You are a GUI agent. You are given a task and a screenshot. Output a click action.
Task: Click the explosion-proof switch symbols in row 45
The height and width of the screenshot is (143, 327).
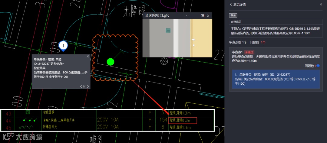pyautogui.click(x=26, y=127)
